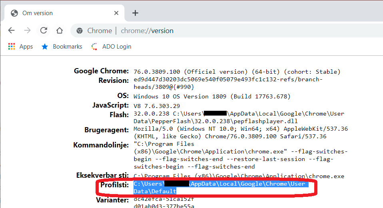The image size is (383, 208).
Task: Click the Profilsti label
Action: click(x=115, y=185)
